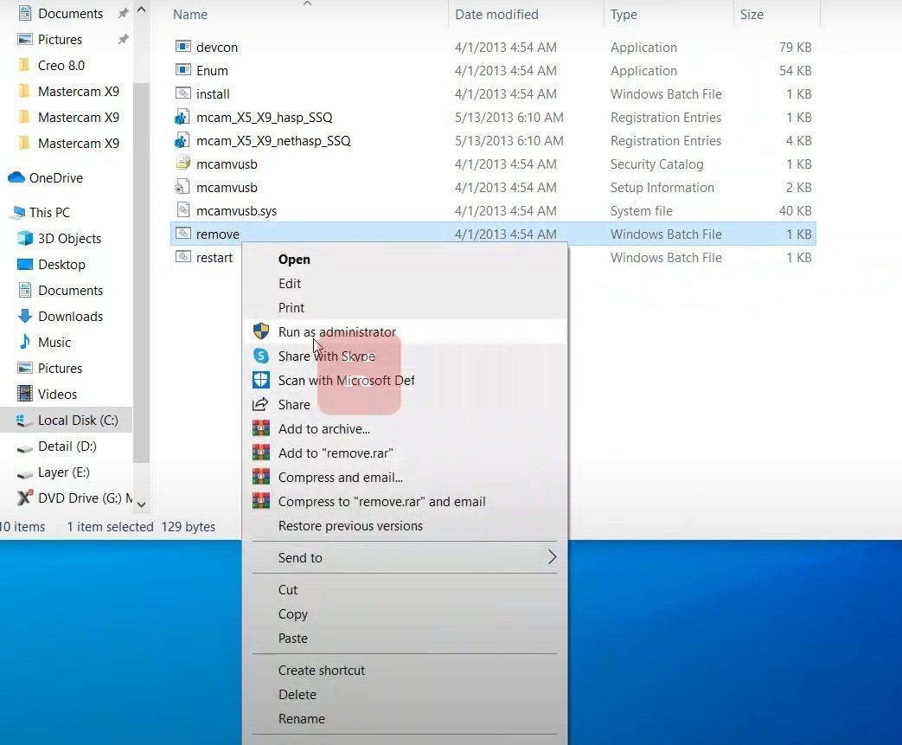Click the devcon application file icon
This screenshot has height=745, width=902.
(183, 47)
